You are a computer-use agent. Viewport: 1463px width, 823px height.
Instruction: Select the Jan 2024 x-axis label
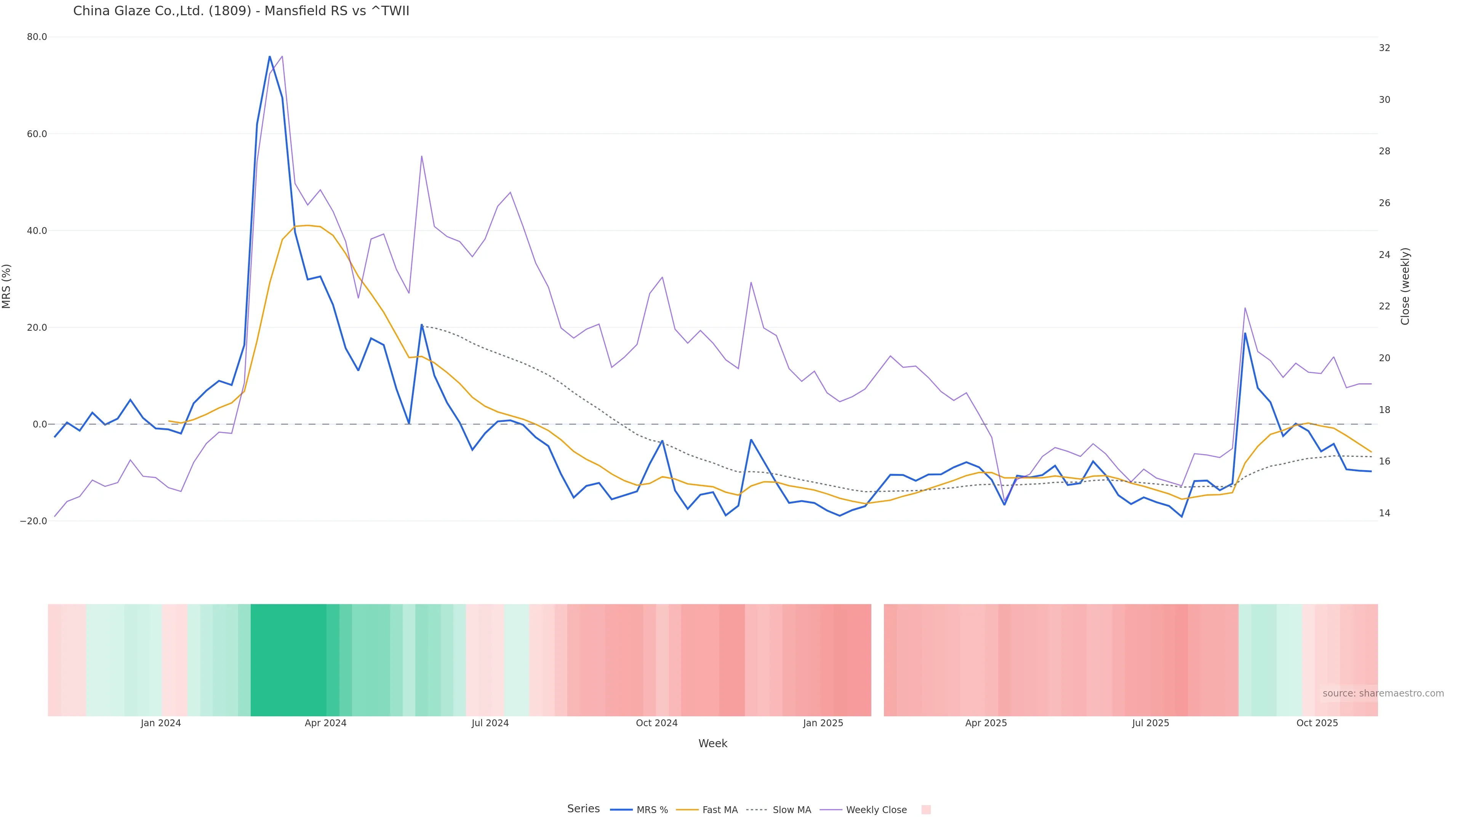tap(161, 723)
